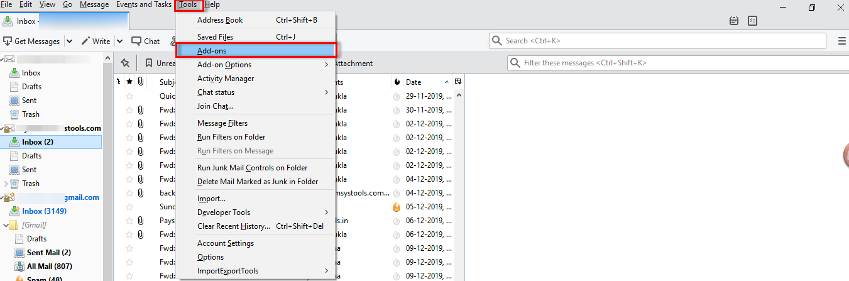849x281 pixels.
Task: Choose Add-ons from the Tools menu
Action: point(256,50)
